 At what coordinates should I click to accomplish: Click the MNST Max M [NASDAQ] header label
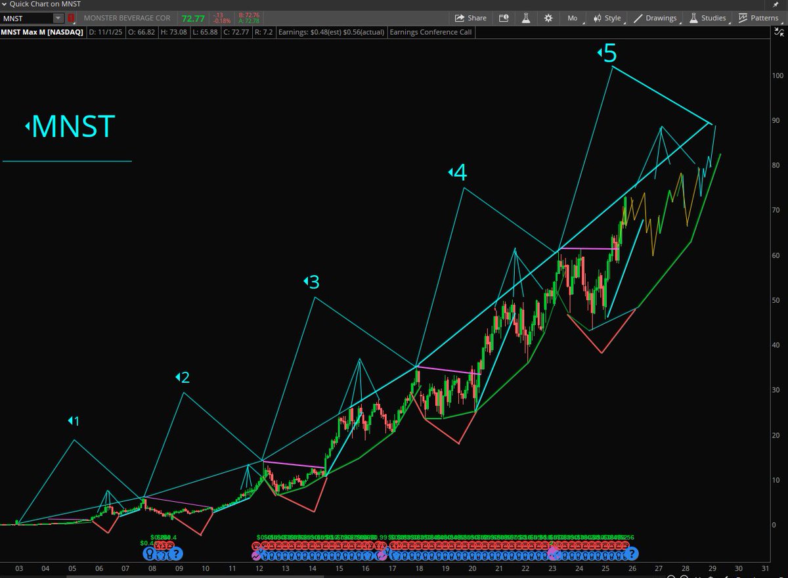43,32
